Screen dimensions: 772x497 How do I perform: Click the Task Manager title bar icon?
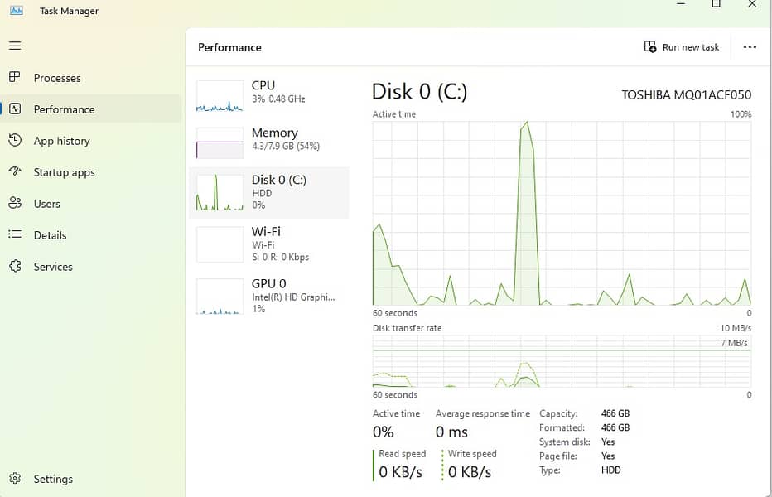[16, 10]
